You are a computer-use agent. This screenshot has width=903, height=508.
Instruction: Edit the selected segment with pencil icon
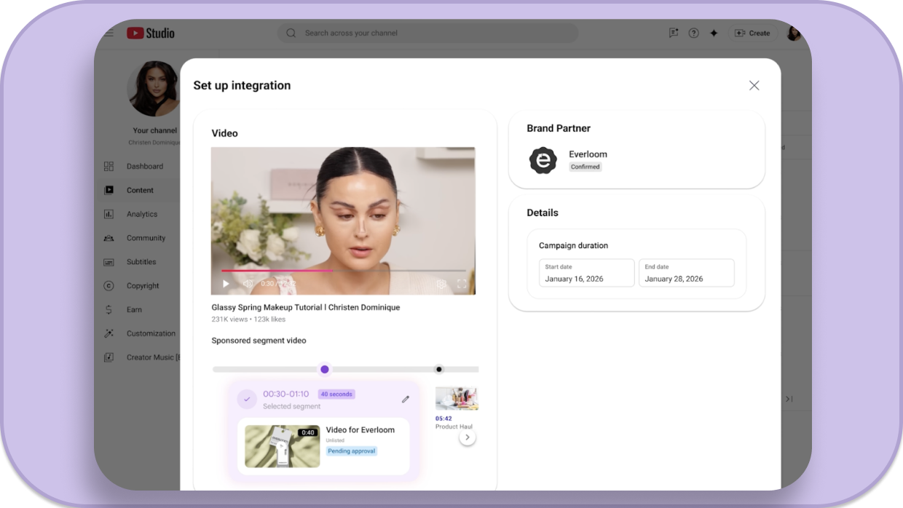[x=406, y=399]
